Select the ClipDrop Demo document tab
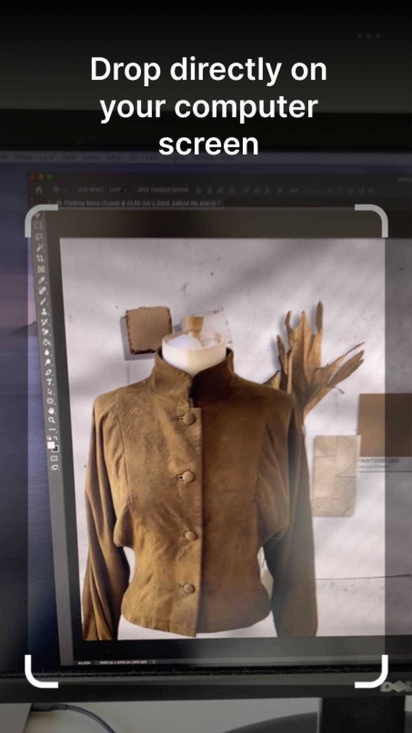412x733 pixels. pos(140,203)
